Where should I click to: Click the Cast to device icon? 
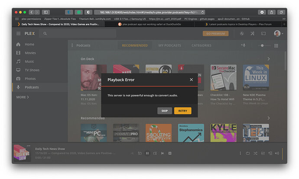(263, 34)
